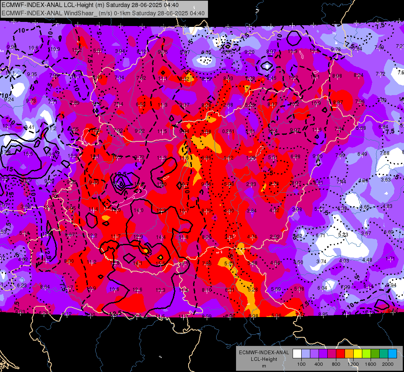The width and height of the screenshot is (404, 372).
Task: Select the orange legend swatch
Action: tap(349, 354)
